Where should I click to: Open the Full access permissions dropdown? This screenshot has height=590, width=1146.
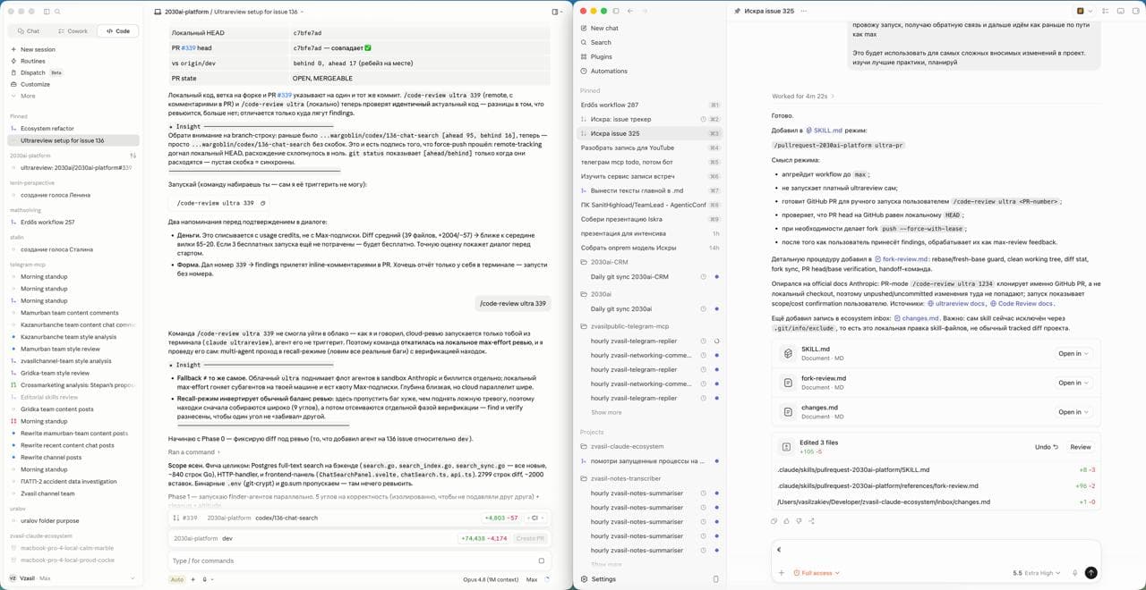pos(817,573)
